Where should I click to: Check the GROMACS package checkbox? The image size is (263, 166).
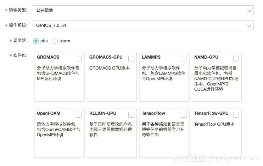[79, 59]
